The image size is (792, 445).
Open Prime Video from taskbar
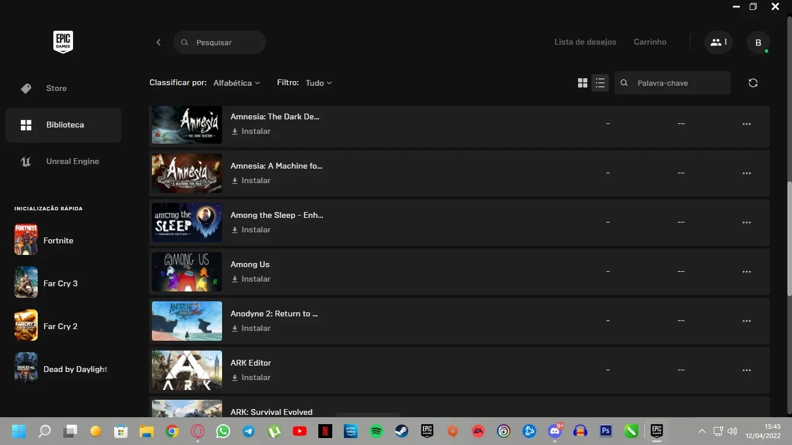tap(351, 431)
